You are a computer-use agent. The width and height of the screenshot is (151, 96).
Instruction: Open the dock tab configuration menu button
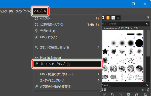pos(148,18)
